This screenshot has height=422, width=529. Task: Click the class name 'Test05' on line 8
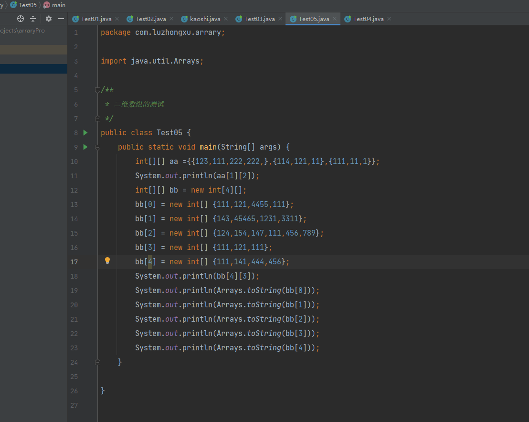(x=169, y=133)
